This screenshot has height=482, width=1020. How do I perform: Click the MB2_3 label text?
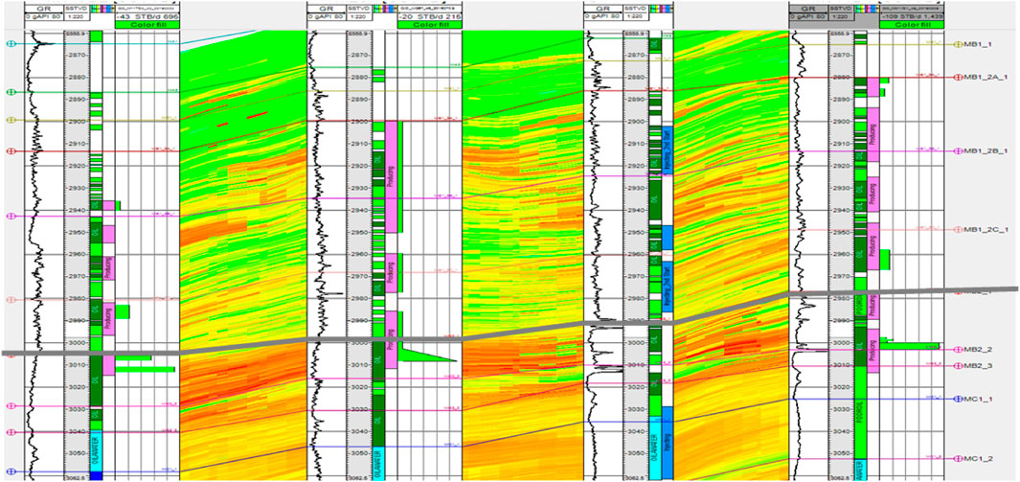tap(977, 366)
